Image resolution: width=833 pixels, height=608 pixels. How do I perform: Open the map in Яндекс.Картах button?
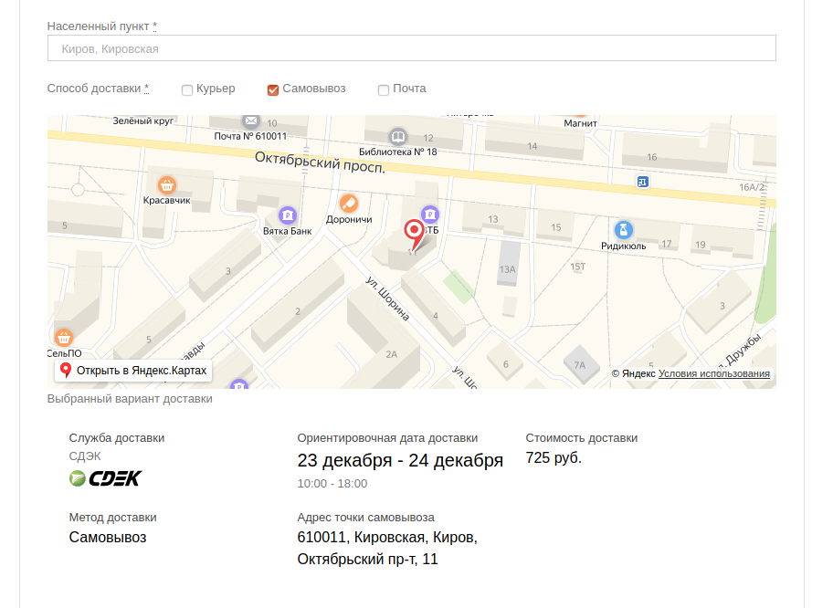coord(133,371)
